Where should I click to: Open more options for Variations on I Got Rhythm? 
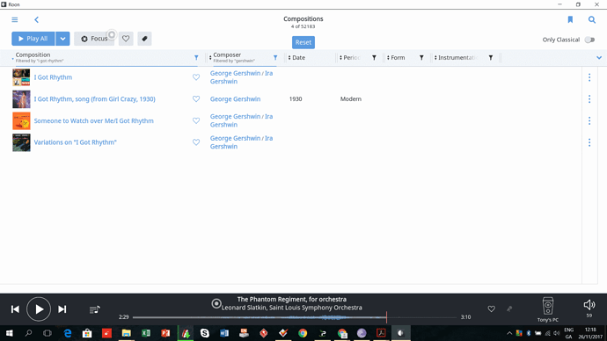click(x=589, y=142)
